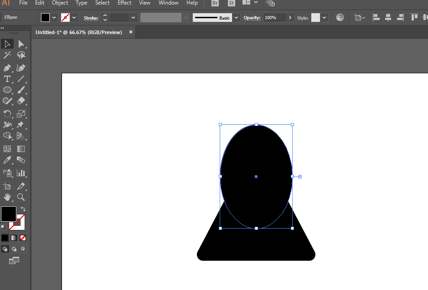Select the Eraser tool

pyautogui.click(x=21, y=101)
